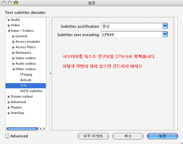The image size is (183, 144).
Task: Expand the Audio tree category
Action: [x=9, y=20]
